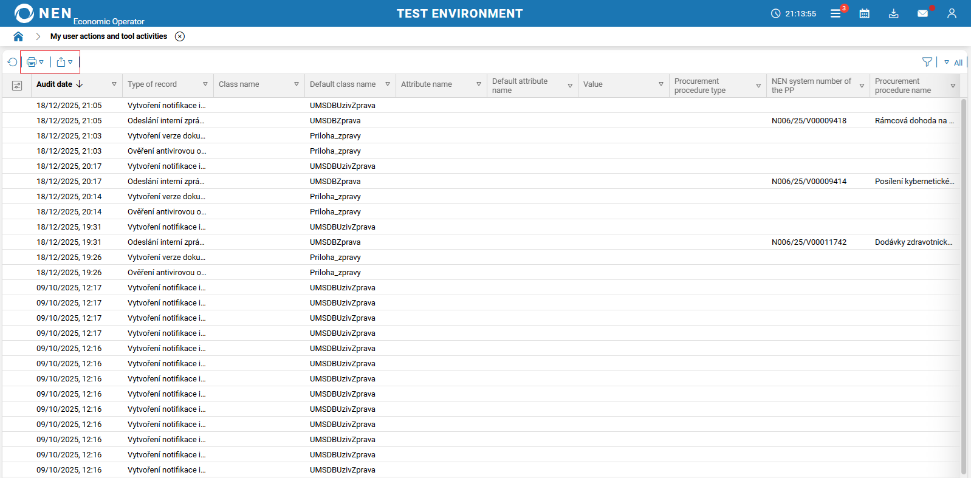971x478 pixels.
Task: Open the calendar icon in header
Action: (865, 13)
